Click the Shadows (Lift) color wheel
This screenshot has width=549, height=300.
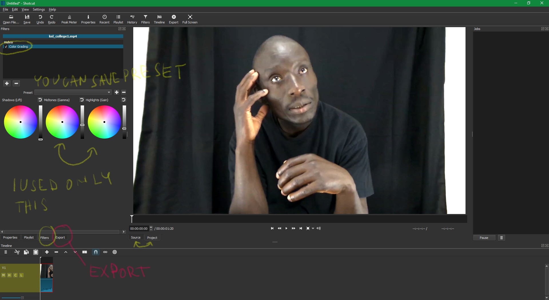coord(21,122)
